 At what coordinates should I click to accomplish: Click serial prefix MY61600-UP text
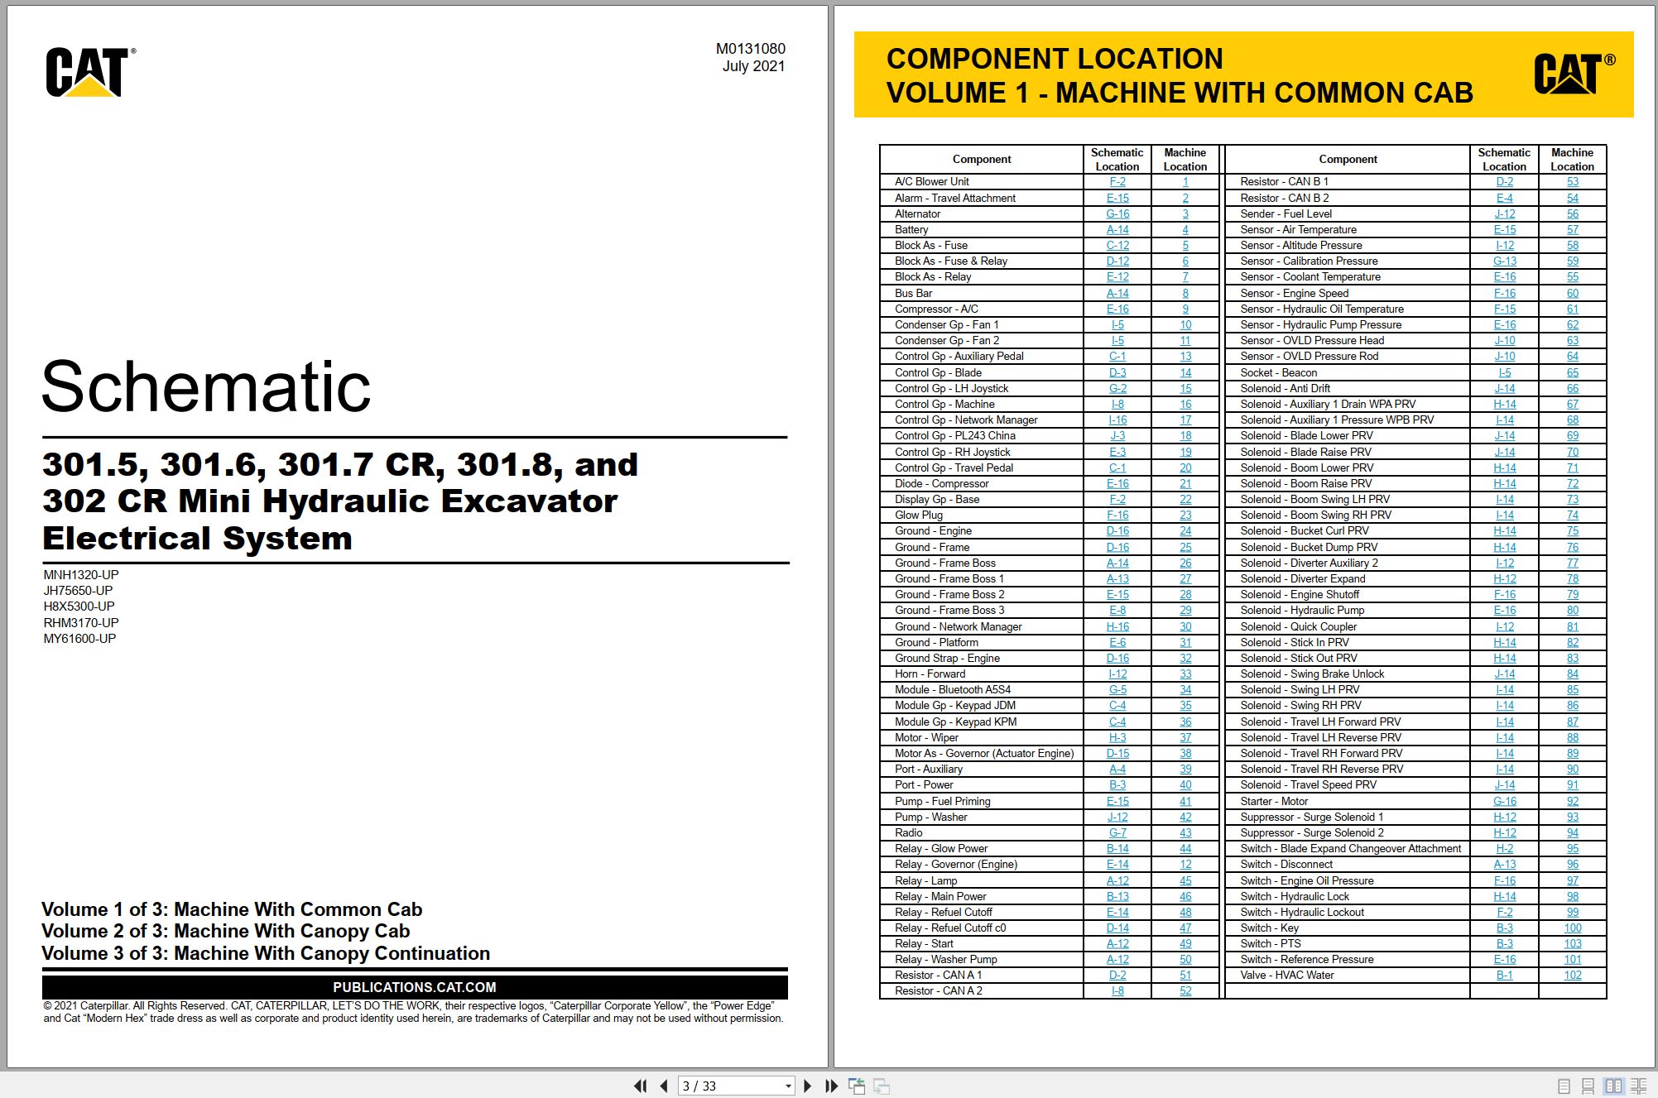pyautogui.click(x=79, y=639)
